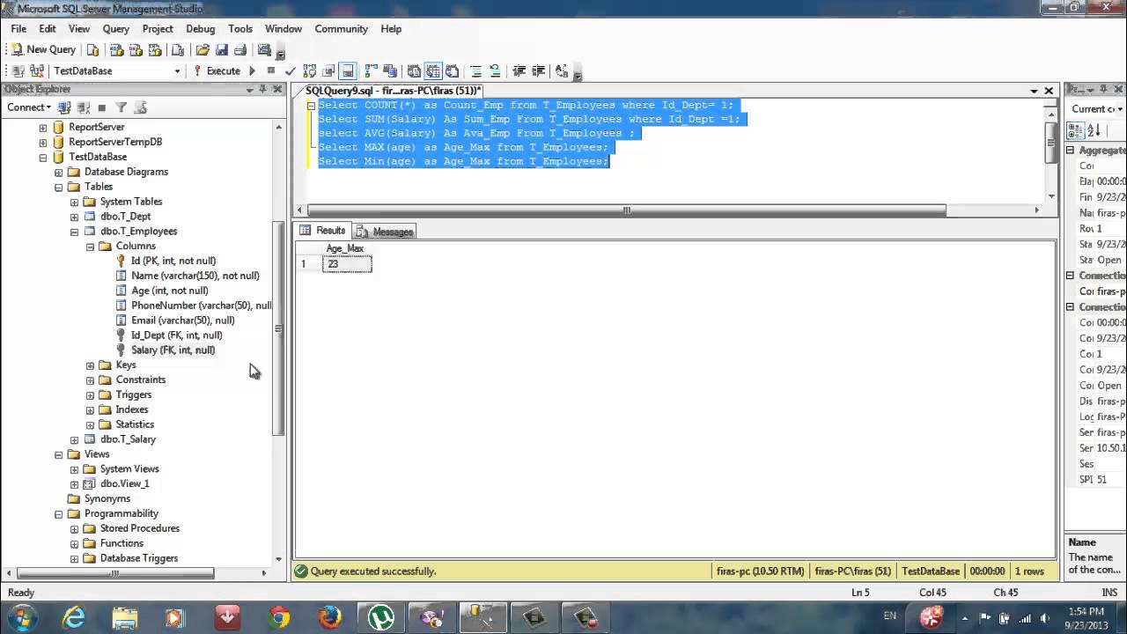Screen dimensions: 1127x634
Task: Click the Increase Indent icon
Action: tap(538, 70)
